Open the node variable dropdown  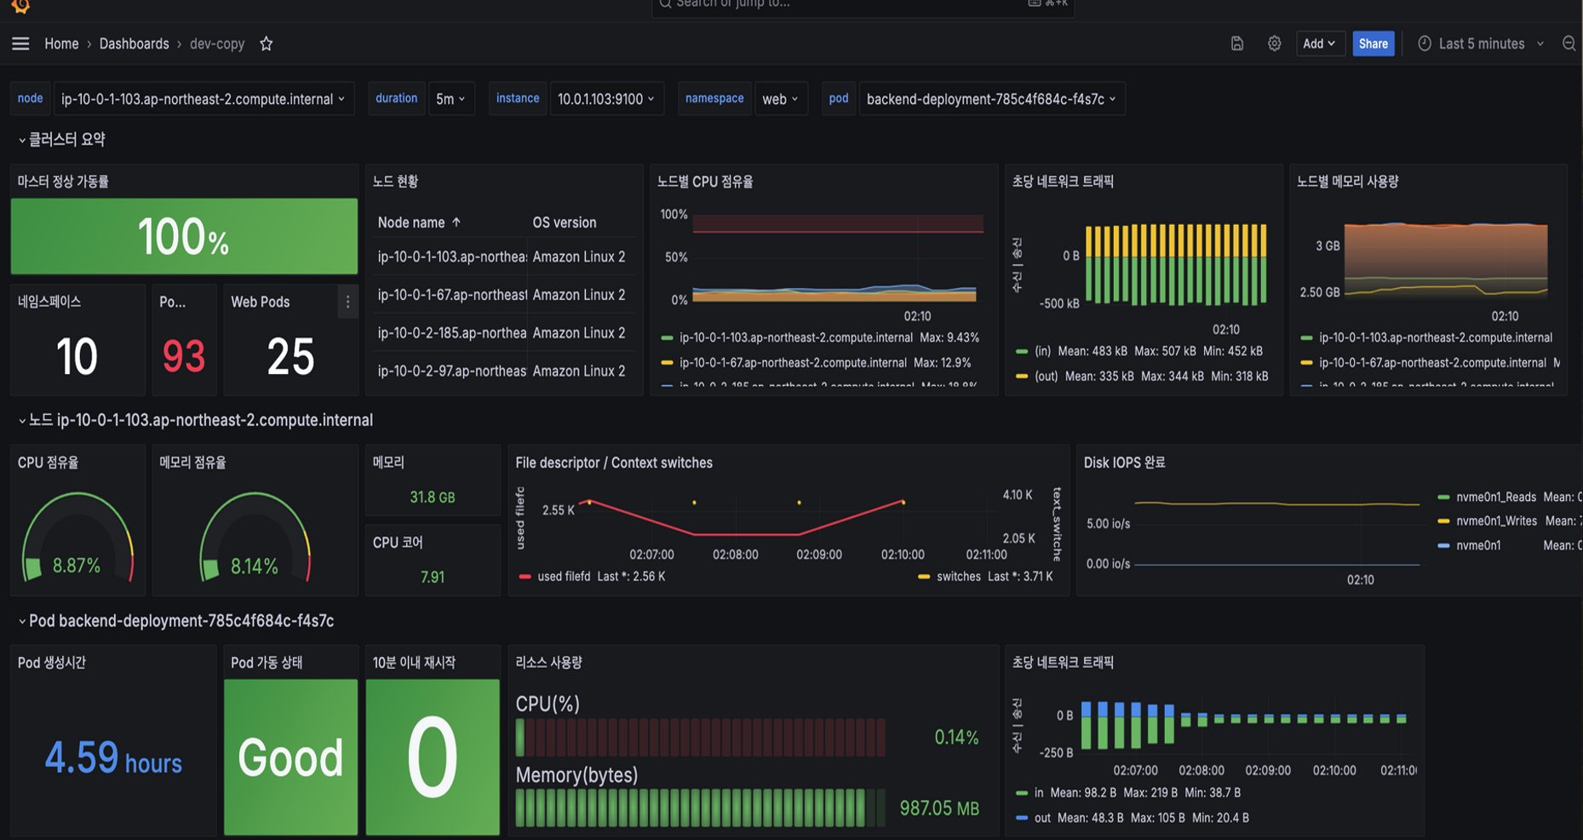tap(204, 99)
